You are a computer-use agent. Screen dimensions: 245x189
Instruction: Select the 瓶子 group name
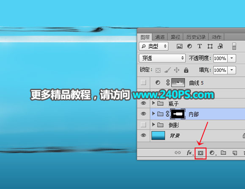[x=173, y=104]
